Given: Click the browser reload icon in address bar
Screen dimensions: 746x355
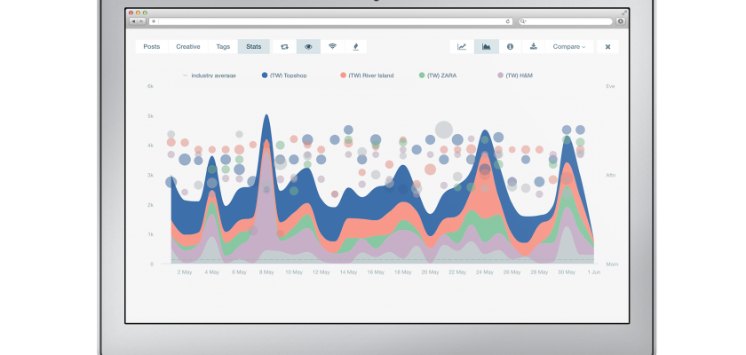Looking at the screenshot, I should pos(508,20).
